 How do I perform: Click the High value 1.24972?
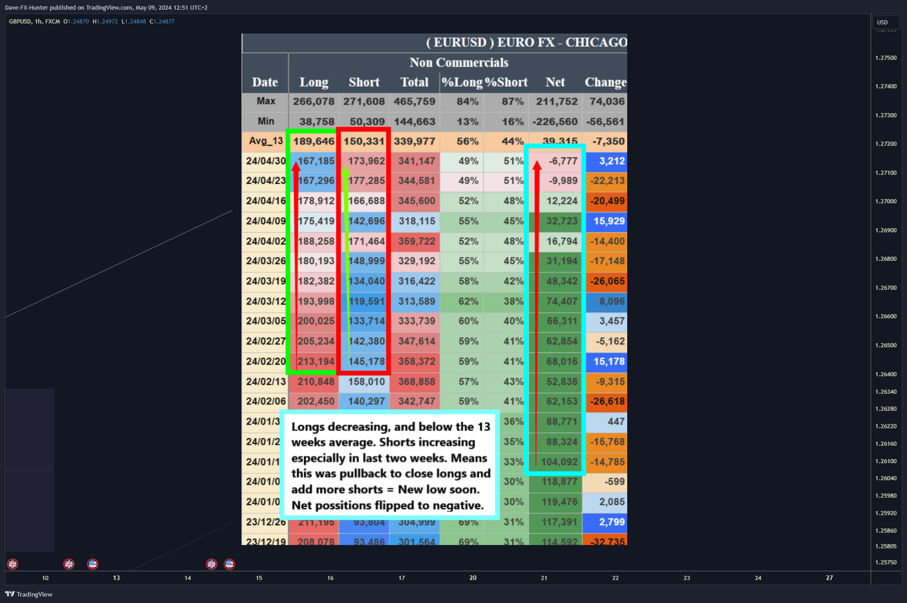[107, 21]
